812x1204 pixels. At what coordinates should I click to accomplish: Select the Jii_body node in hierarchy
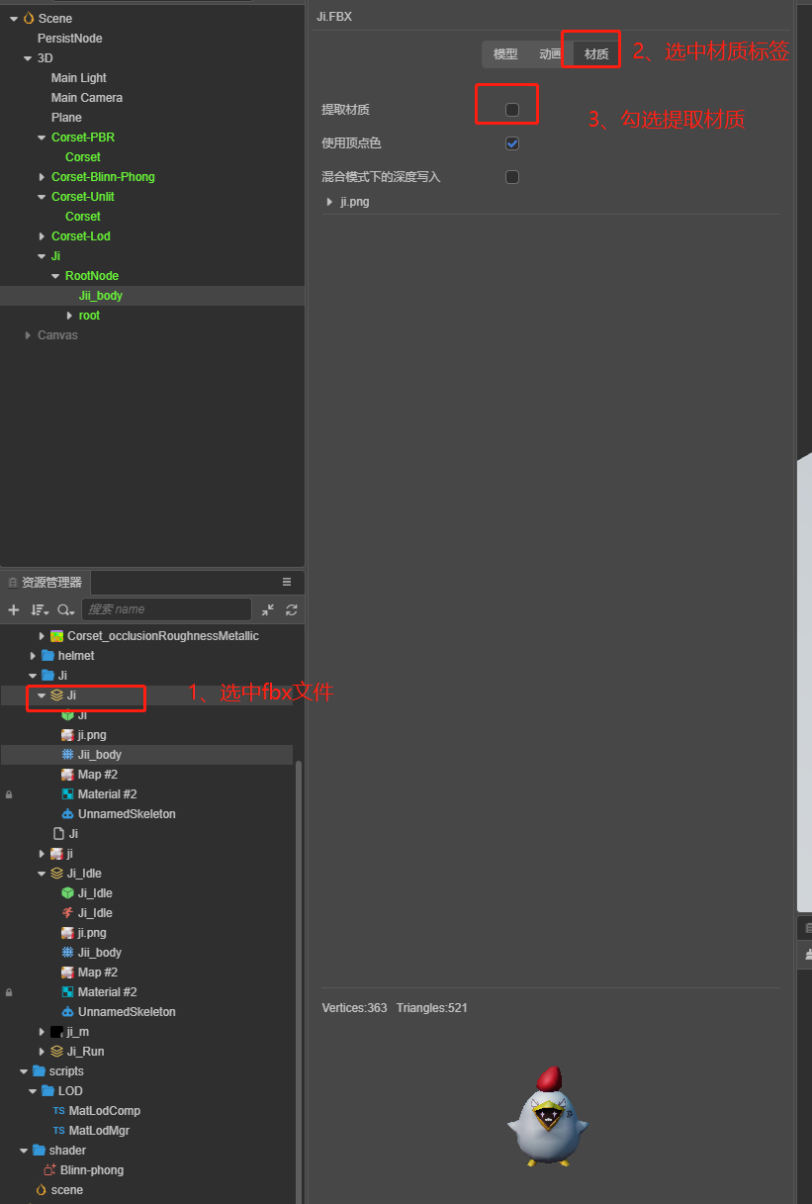(101, 295)
